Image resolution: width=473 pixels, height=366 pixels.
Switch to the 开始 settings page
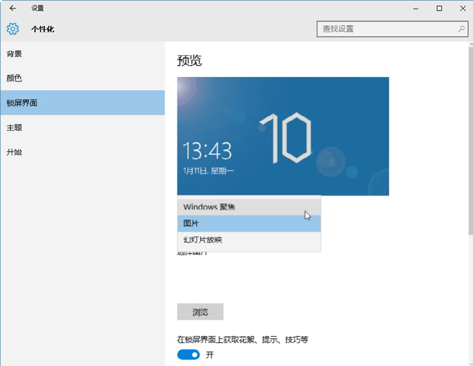point(14,152)
